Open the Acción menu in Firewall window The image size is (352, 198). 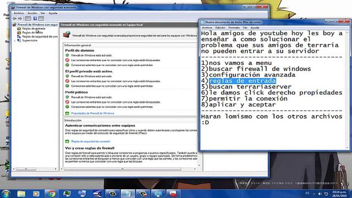pyautogui.click(x=32, y=13)
